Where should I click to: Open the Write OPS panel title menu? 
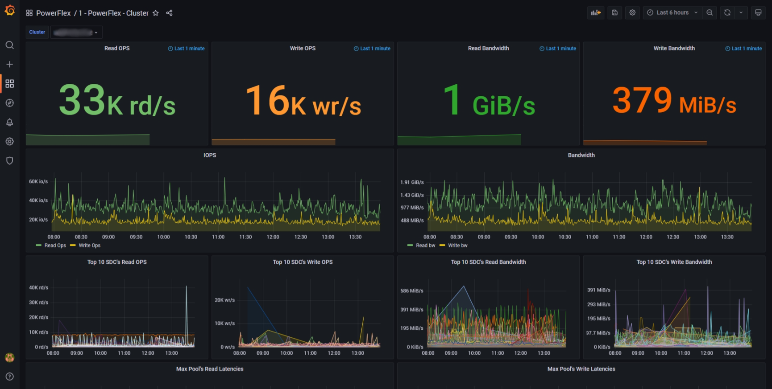(x=303, y=48)
